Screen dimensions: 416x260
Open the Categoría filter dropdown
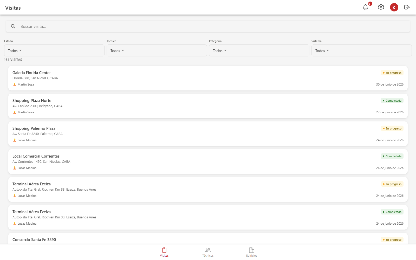(259, 50)
